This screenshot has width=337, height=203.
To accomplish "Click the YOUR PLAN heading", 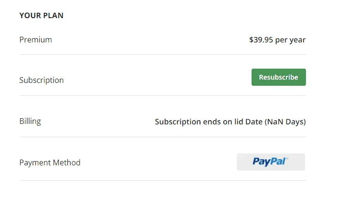I will 41,15.
